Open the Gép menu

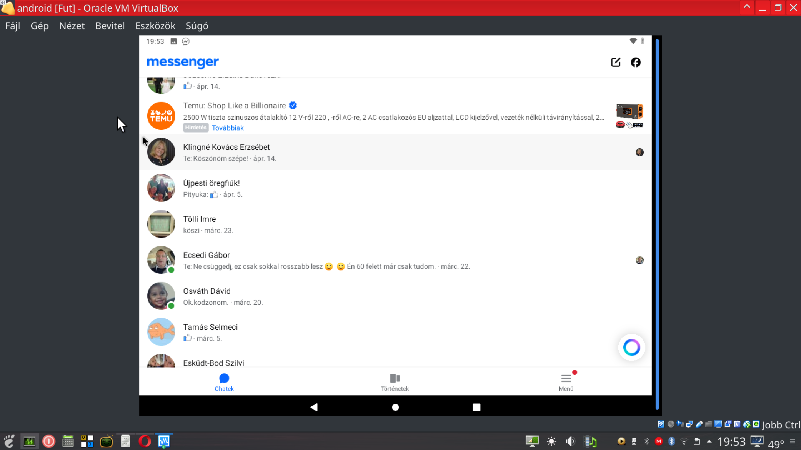40,26
